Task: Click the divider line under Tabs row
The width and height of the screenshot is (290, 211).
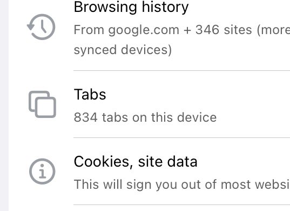Action: pos(181,137)
